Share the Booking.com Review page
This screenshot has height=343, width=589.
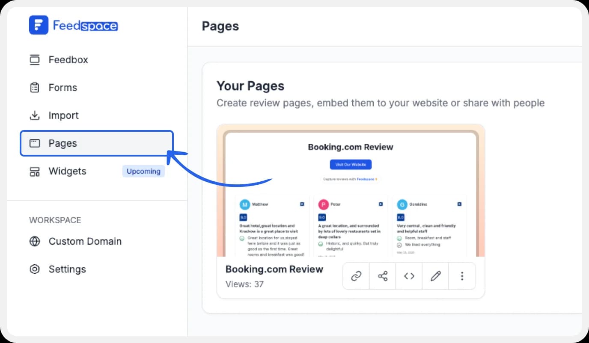click(x=382, y=276)
